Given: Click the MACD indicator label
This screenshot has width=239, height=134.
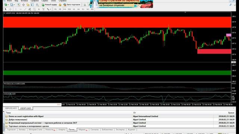Looking at the screenshot, I should [14, 84].
